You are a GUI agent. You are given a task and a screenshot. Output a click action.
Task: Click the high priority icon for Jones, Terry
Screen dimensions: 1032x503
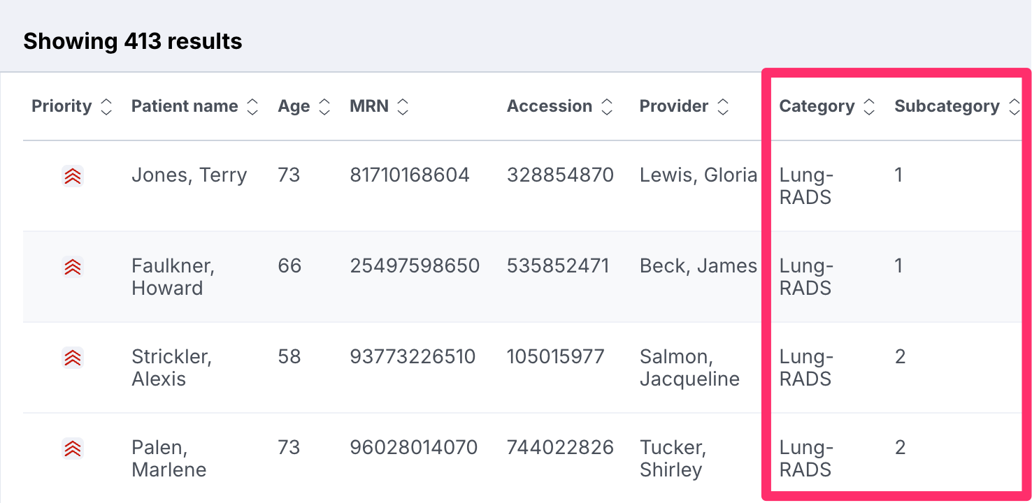pyautogui.click(x=73, y=175)
